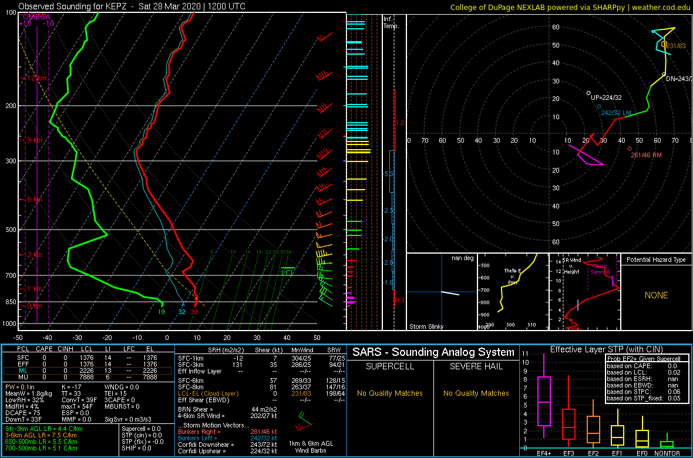The height and width of the screenshot is (458, 693).
Task: Click the 'Potential Hazard Type' header
Action: tap(656, 260)
